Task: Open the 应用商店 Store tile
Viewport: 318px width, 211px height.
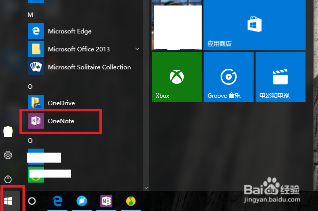Action: coord(255,25)
